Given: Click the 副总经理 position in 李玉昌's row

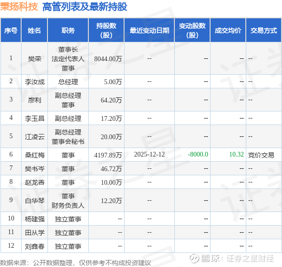Looking at the screenshot, I should tap(68, 118).
